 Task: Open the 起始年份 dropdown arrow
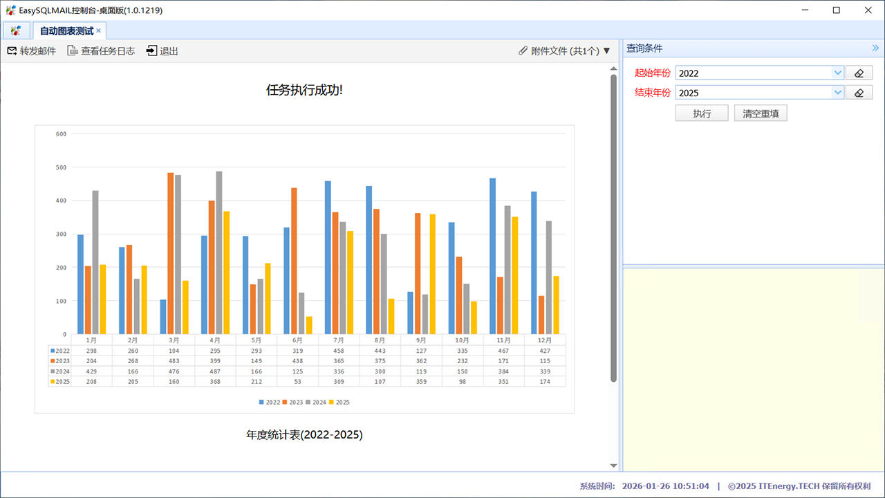click(838, 73)
